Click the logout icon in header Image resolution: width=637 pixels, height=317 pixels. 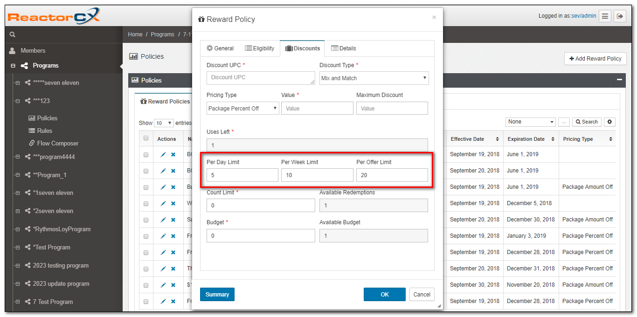tap(620, 16)
